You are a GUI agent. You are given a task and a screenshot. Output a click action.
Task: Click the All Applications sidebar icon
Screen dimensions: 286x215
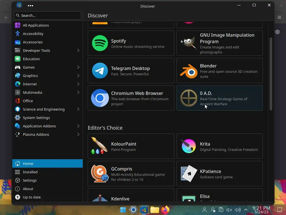coord(18,25)
